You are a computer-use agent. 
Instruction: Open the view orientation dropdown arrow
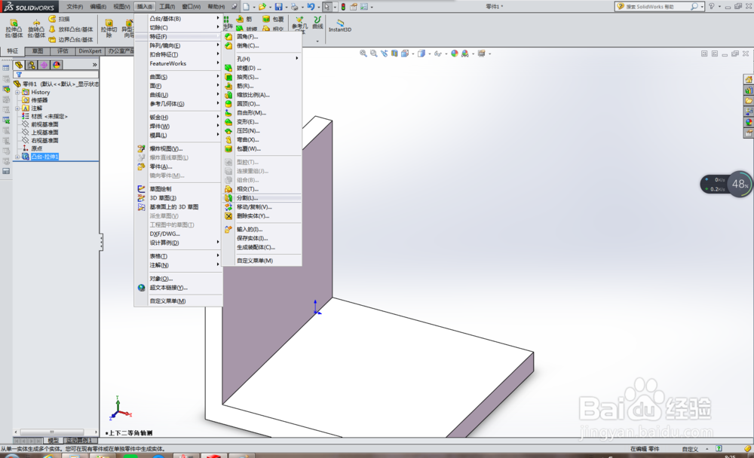click(413, 53)
